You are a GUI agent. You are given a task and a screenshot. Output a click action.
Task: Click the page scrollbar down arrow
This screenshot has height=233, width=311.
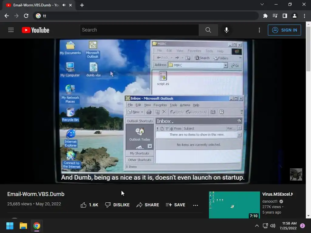coord(308,216)
